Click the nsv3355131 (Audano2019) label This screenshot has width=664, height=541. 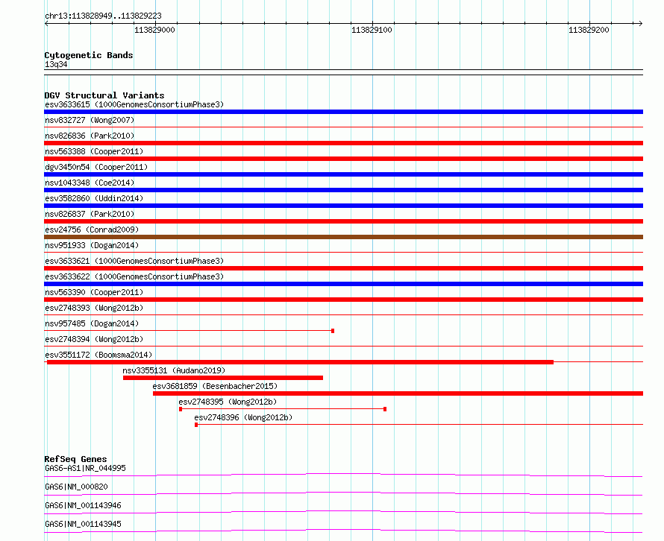(x=174, y=370)
